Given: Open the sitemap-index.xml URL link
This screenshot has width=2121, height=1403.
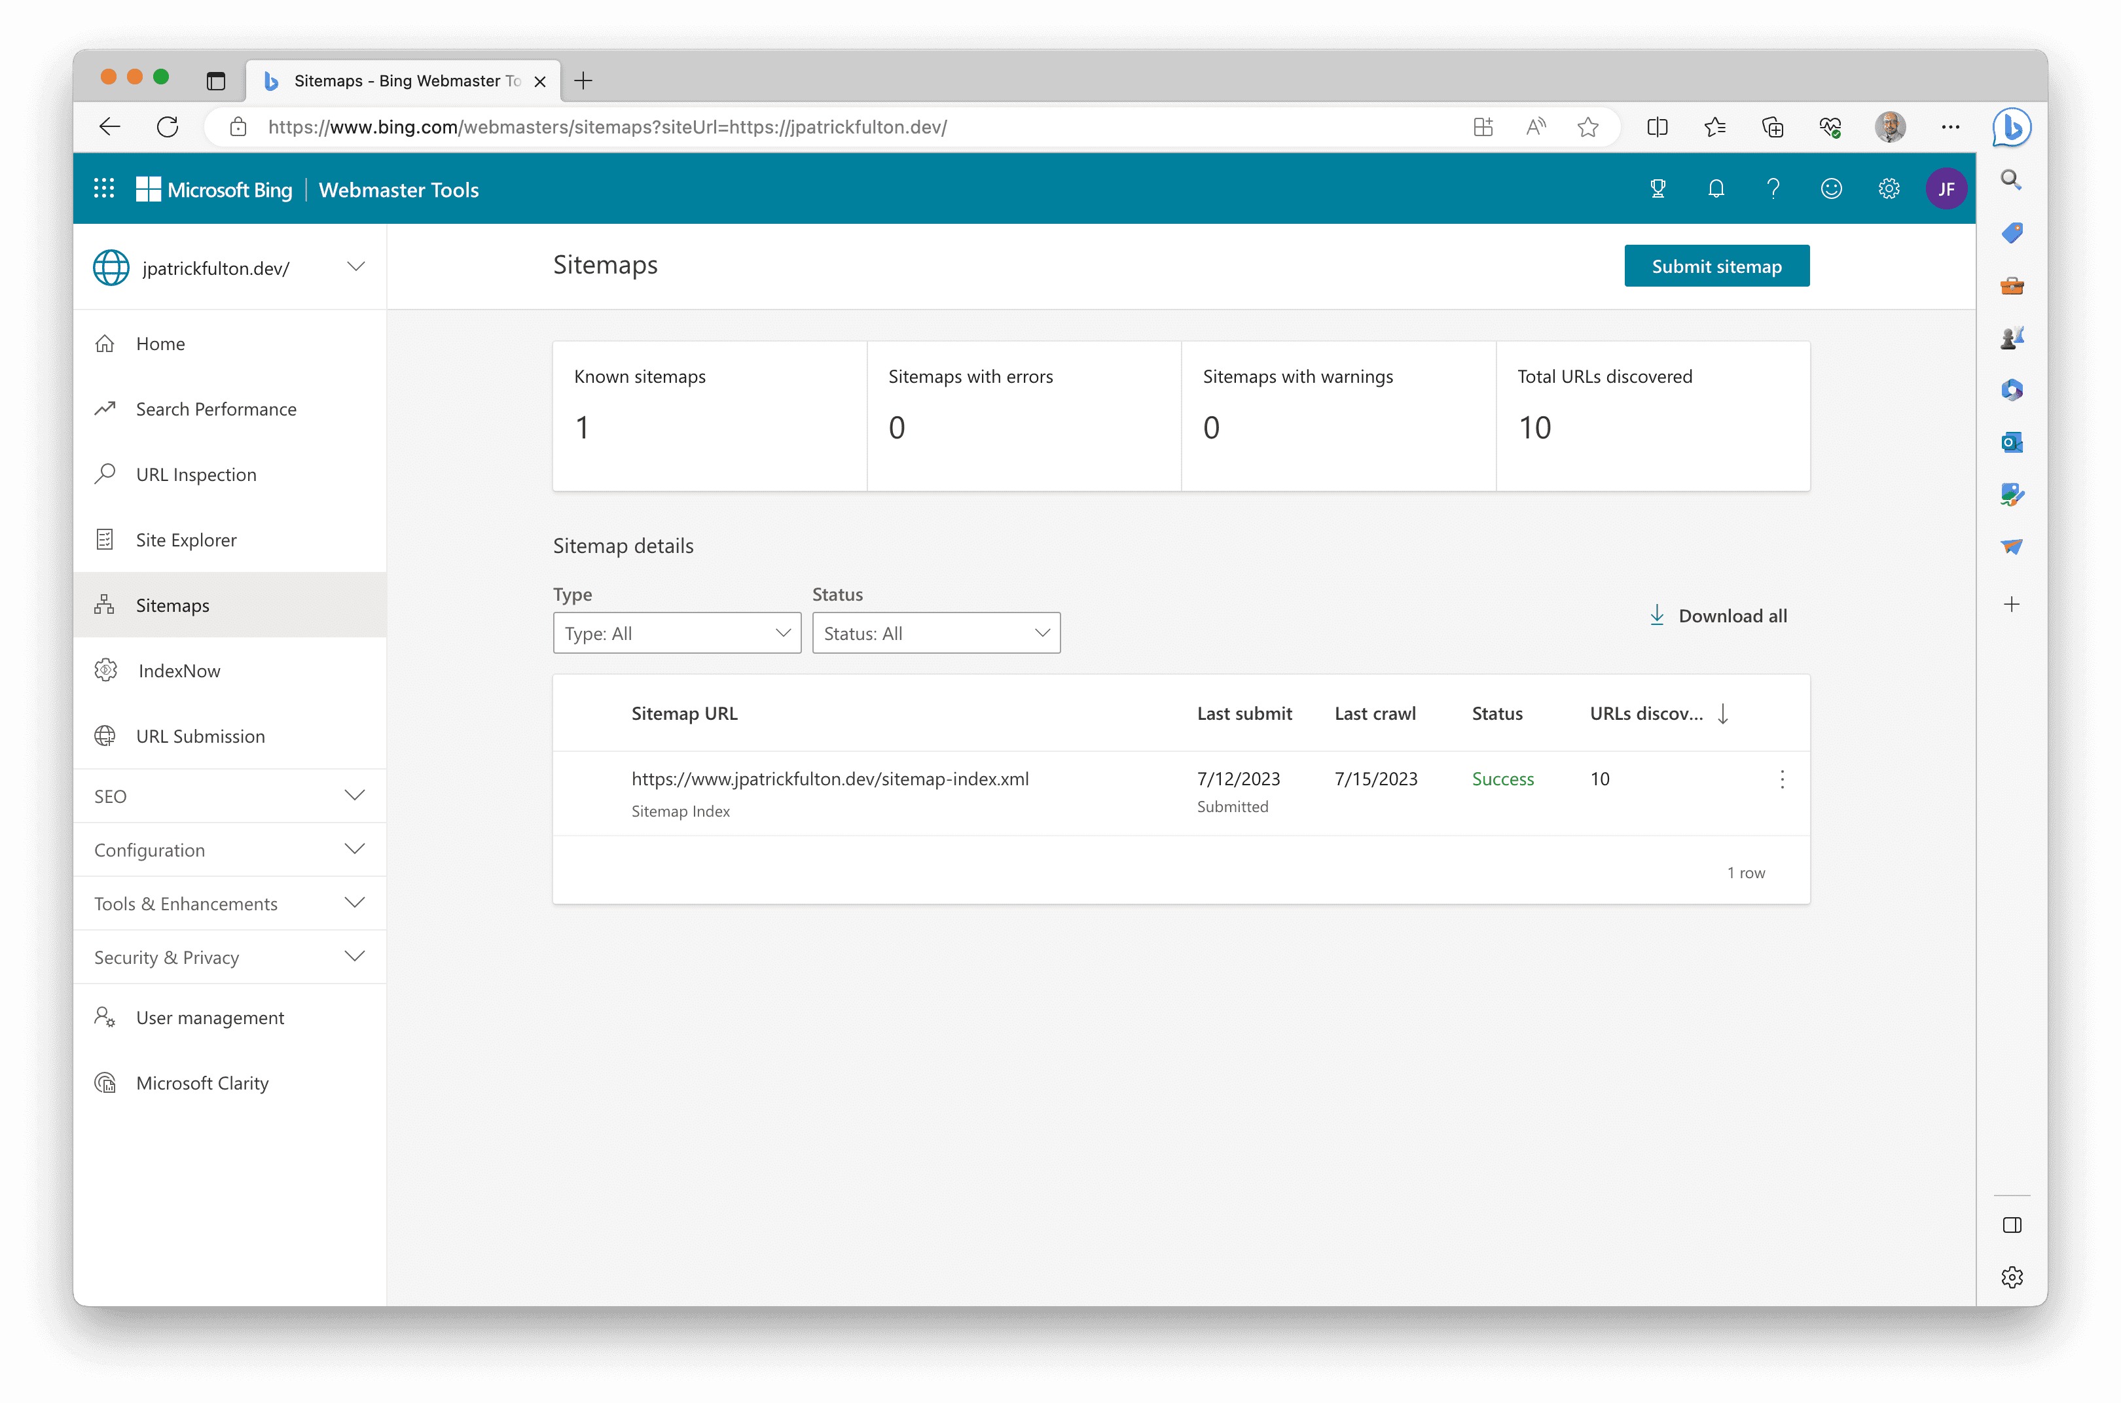Looking at the screenshot, I should click(829, 779).
